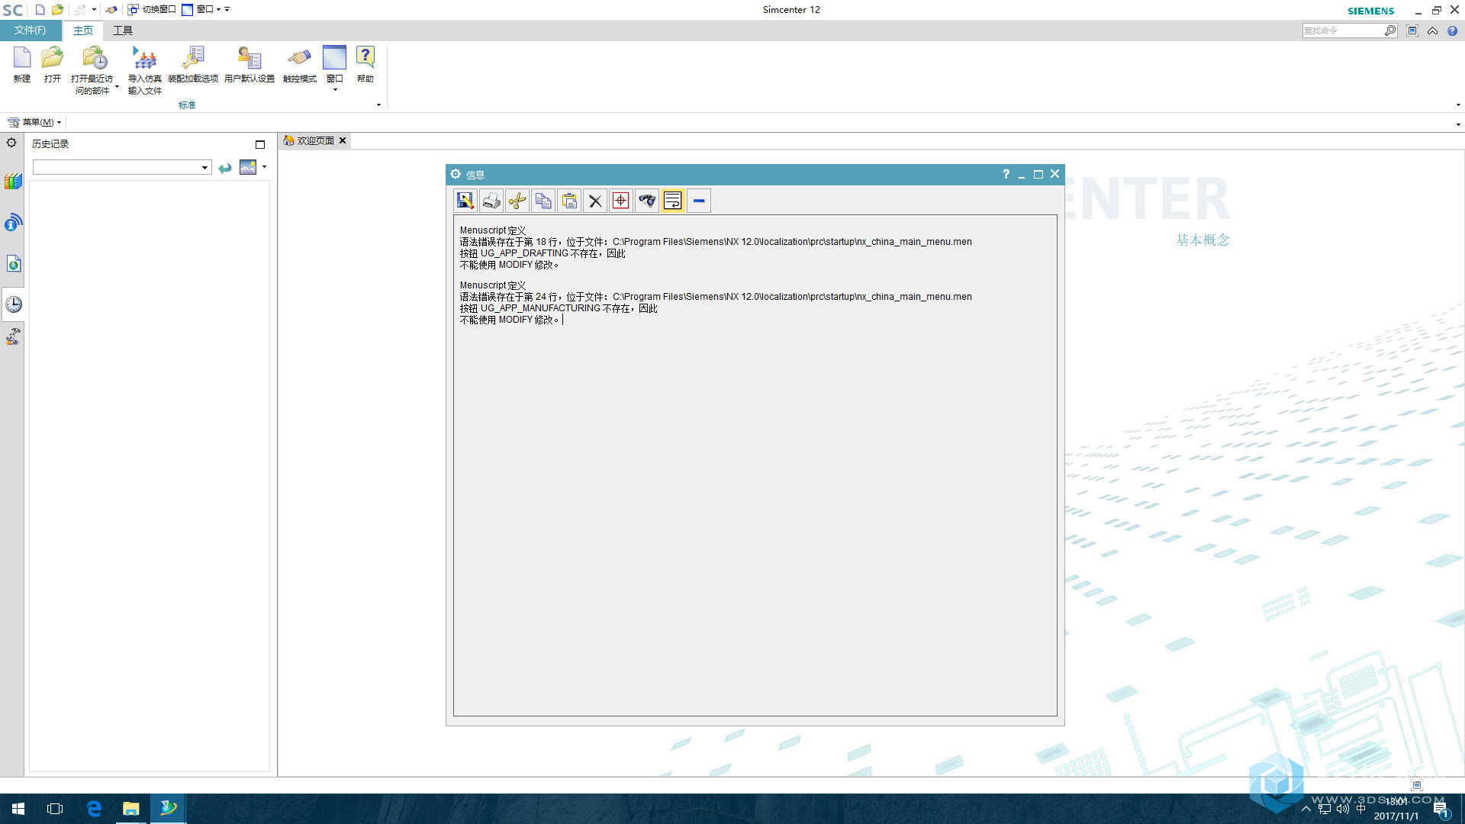Open Task View in the taskbar
Screen dimensions: 1465x824
55,809
